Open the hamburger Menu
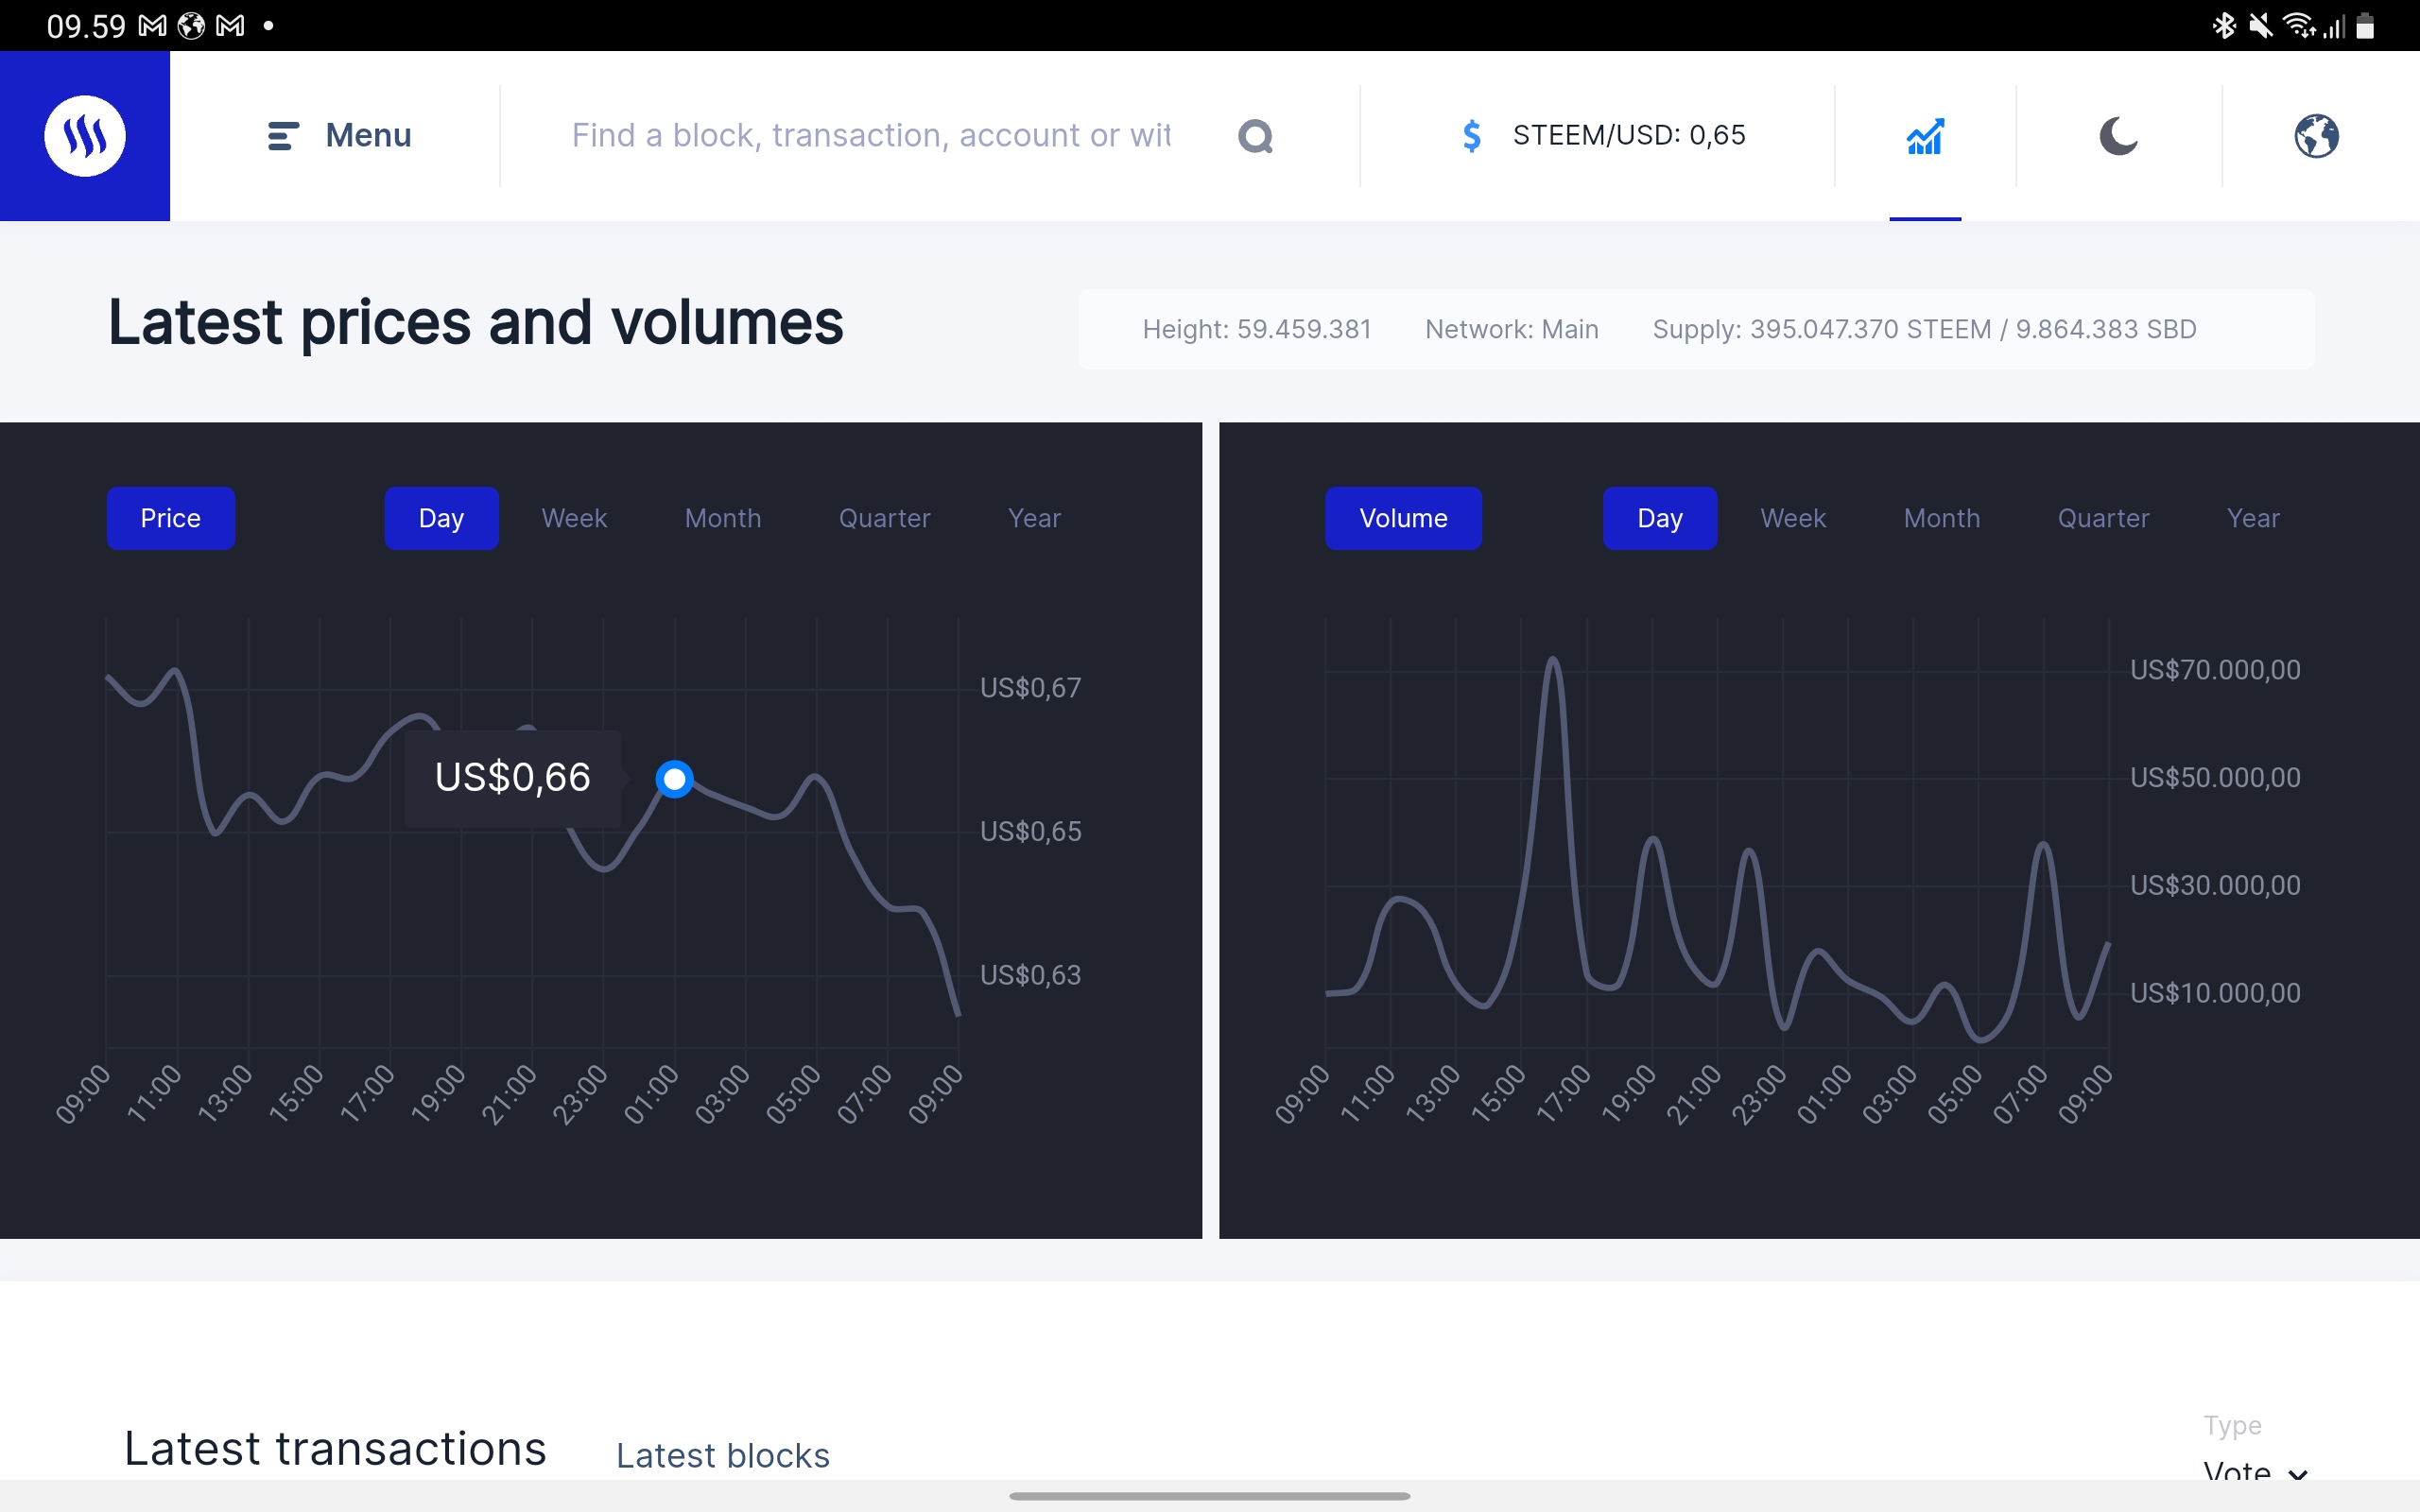This screenshot has height=1512, width=2420. point(340,135)
